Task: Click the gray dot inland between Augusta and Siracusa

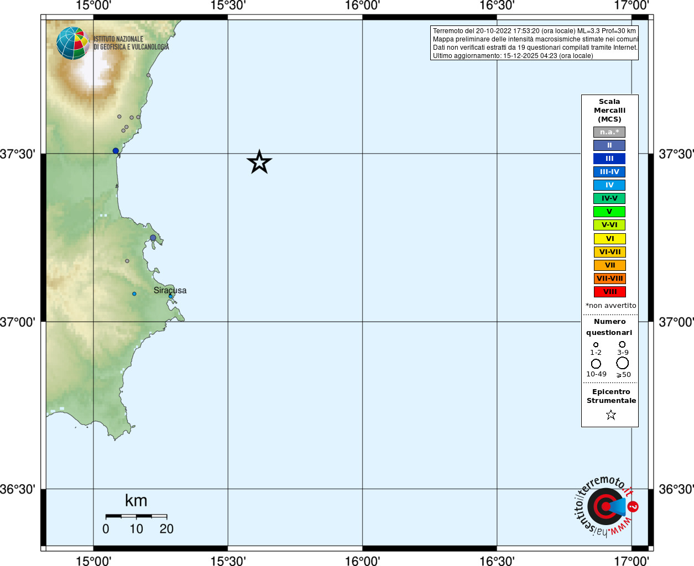Action: pos(127,261)
